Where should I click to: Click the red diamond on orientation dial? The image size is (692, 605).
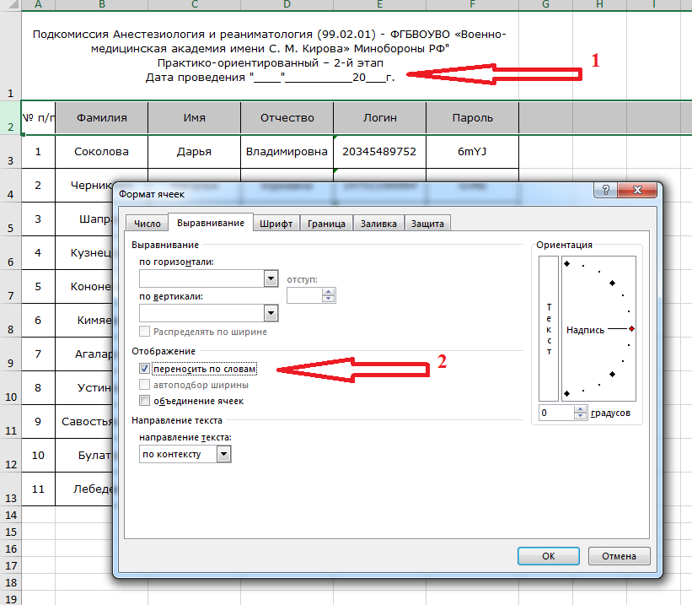631,328
